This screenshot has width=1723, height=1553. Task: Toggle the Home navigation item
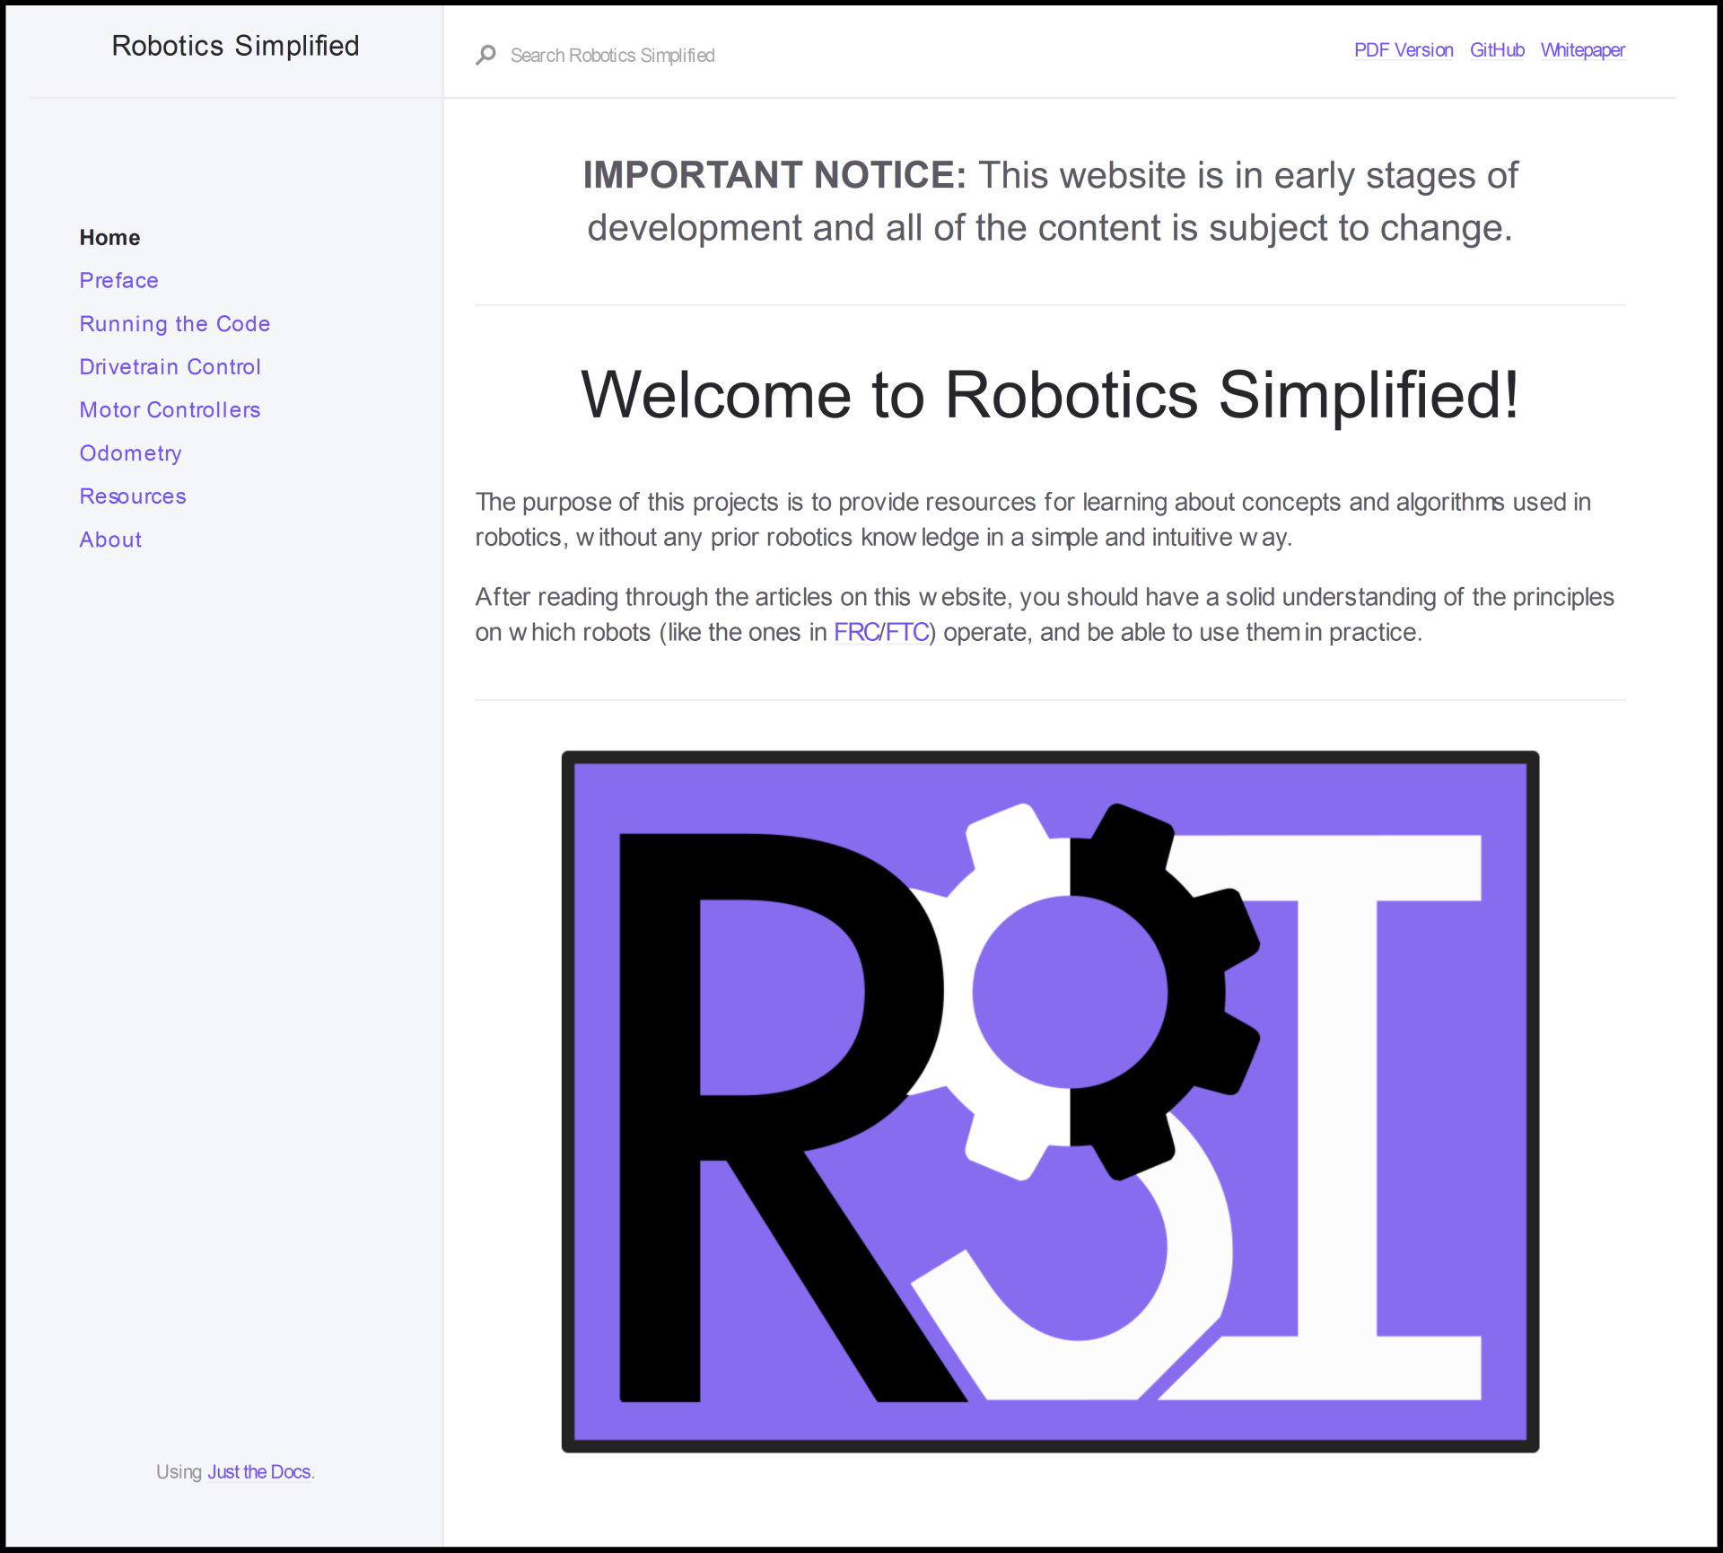(109, 235)
